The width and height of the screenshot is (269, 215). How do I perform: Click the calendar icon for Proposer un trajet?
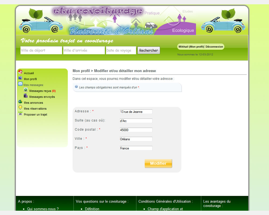pos(20,113)
